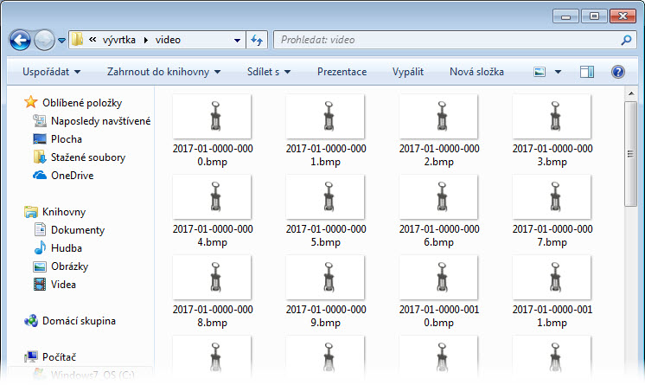Viewport: 645px width, 385px height.
Task: Change view with the view icon button
Action: click(x=540, y=72)
